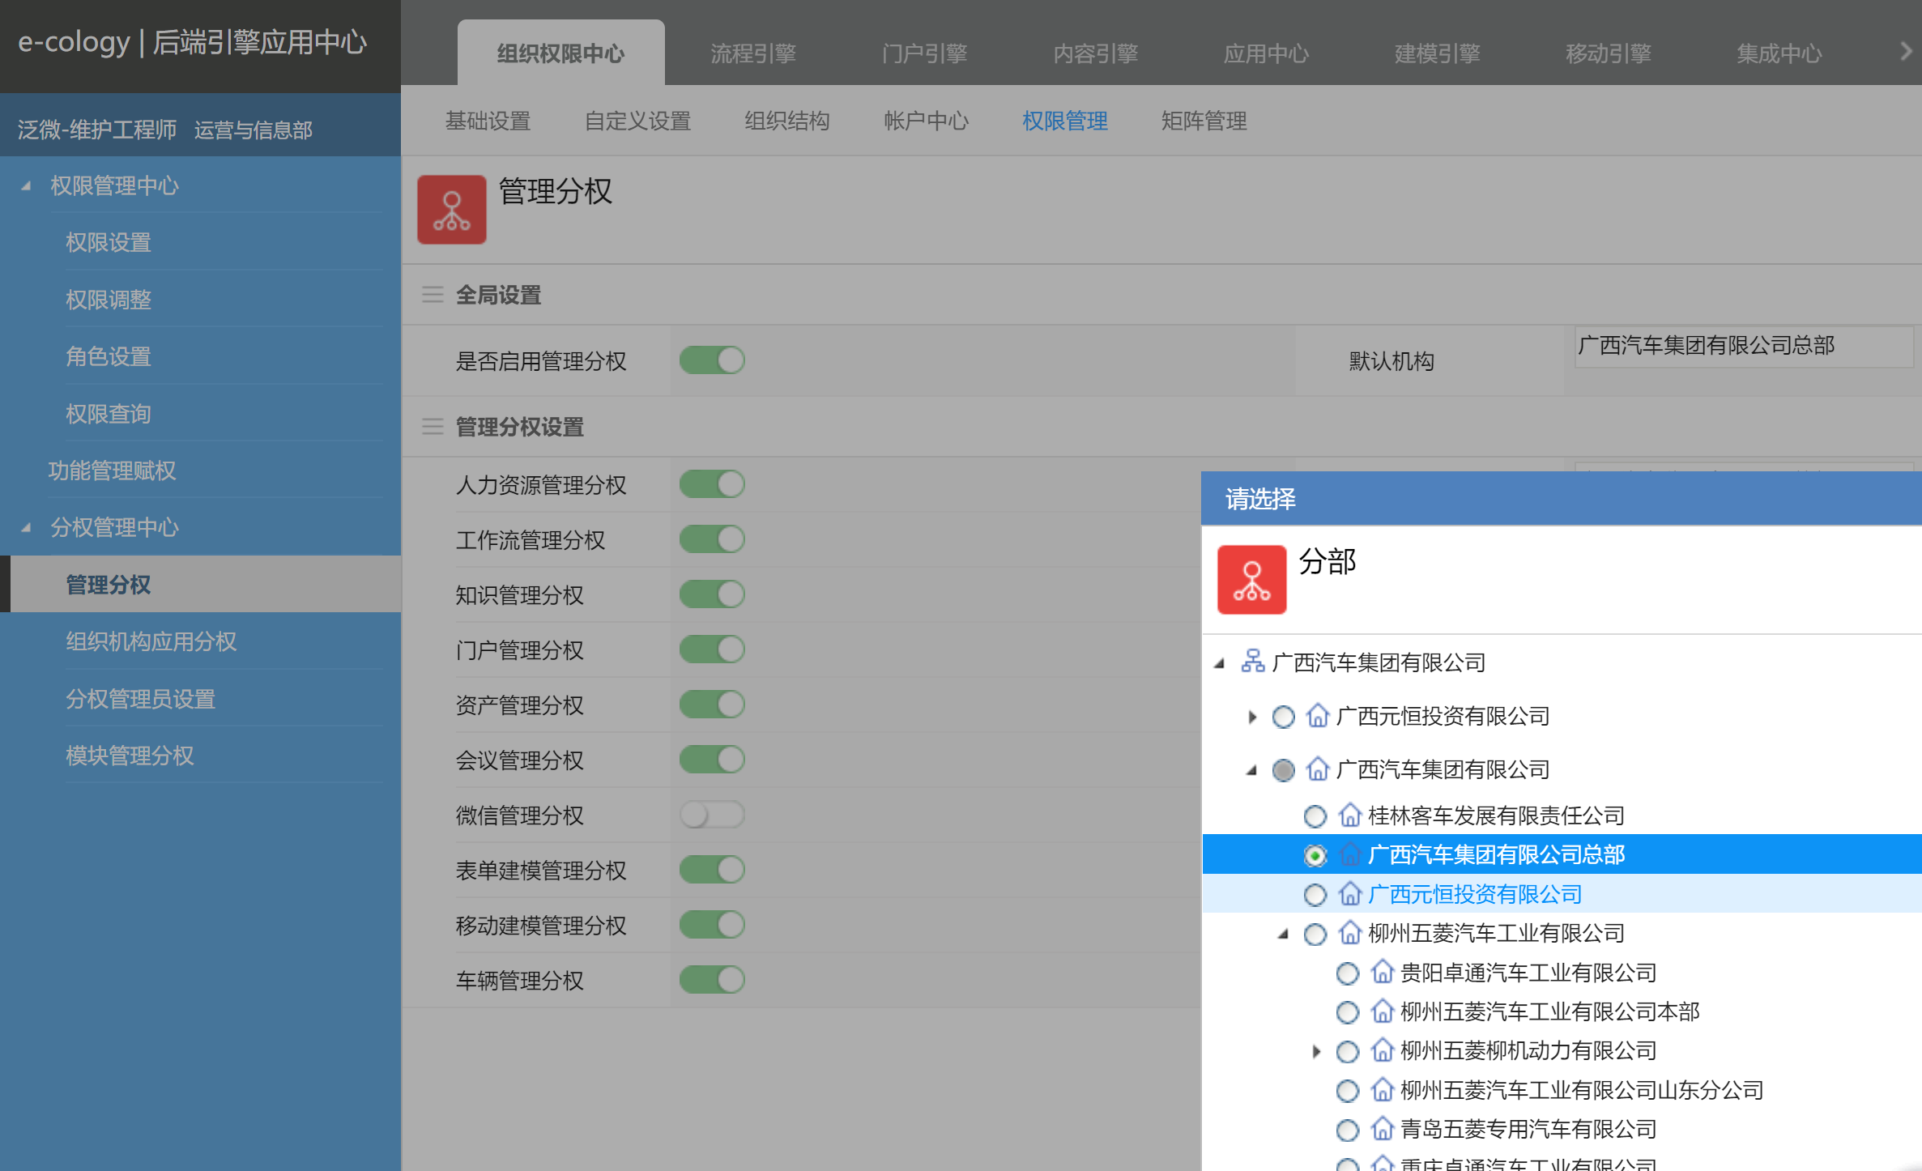Toggle 表单建模管理分权 switch
The image size is (1922, 1171).
click(712, 870)
